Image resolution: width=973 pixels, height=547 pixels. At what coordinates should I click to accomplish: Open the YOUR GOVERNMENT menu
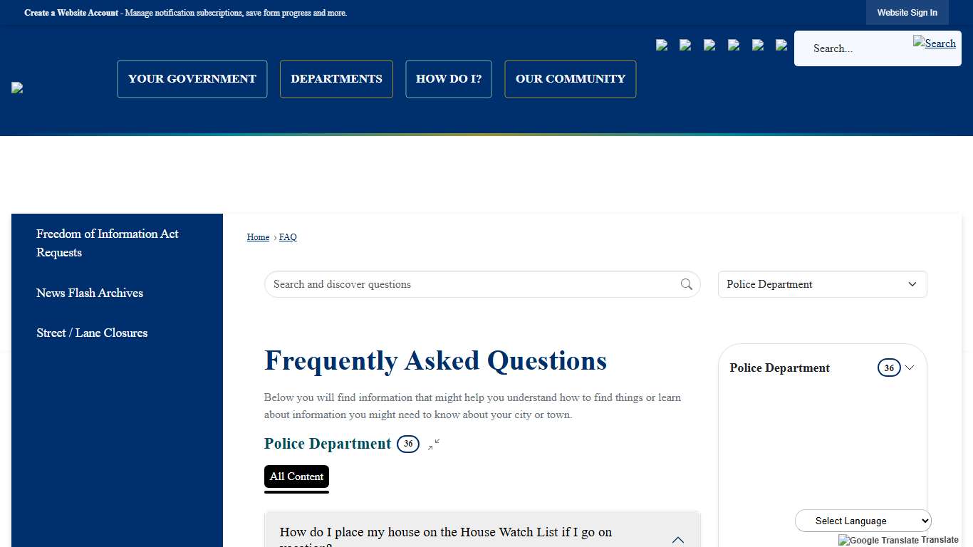click(192, 78)
